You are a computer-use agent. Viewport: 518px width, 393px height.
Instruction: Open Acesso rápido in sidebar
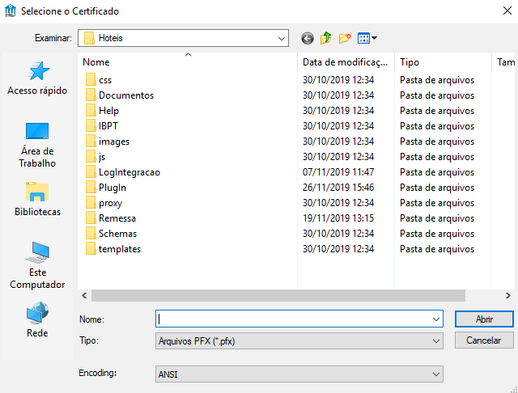coord(37,78)
